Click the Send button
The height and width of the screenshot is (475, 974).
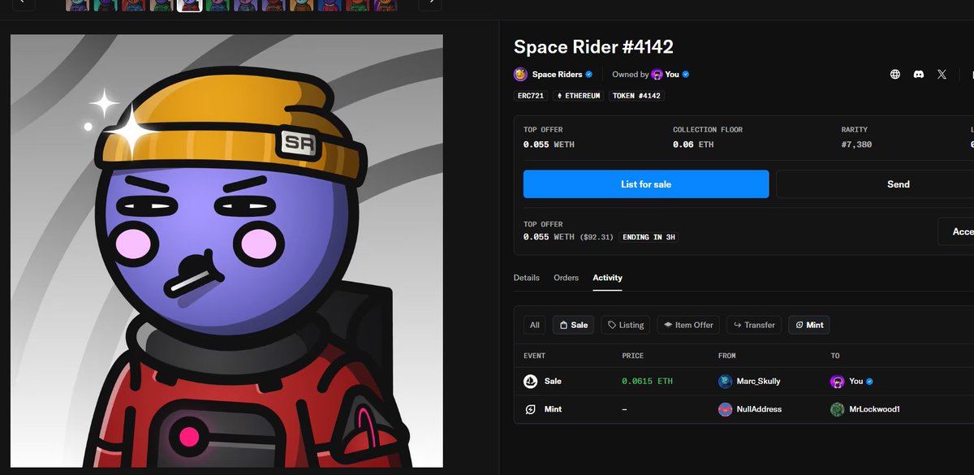tap(875, 184)
